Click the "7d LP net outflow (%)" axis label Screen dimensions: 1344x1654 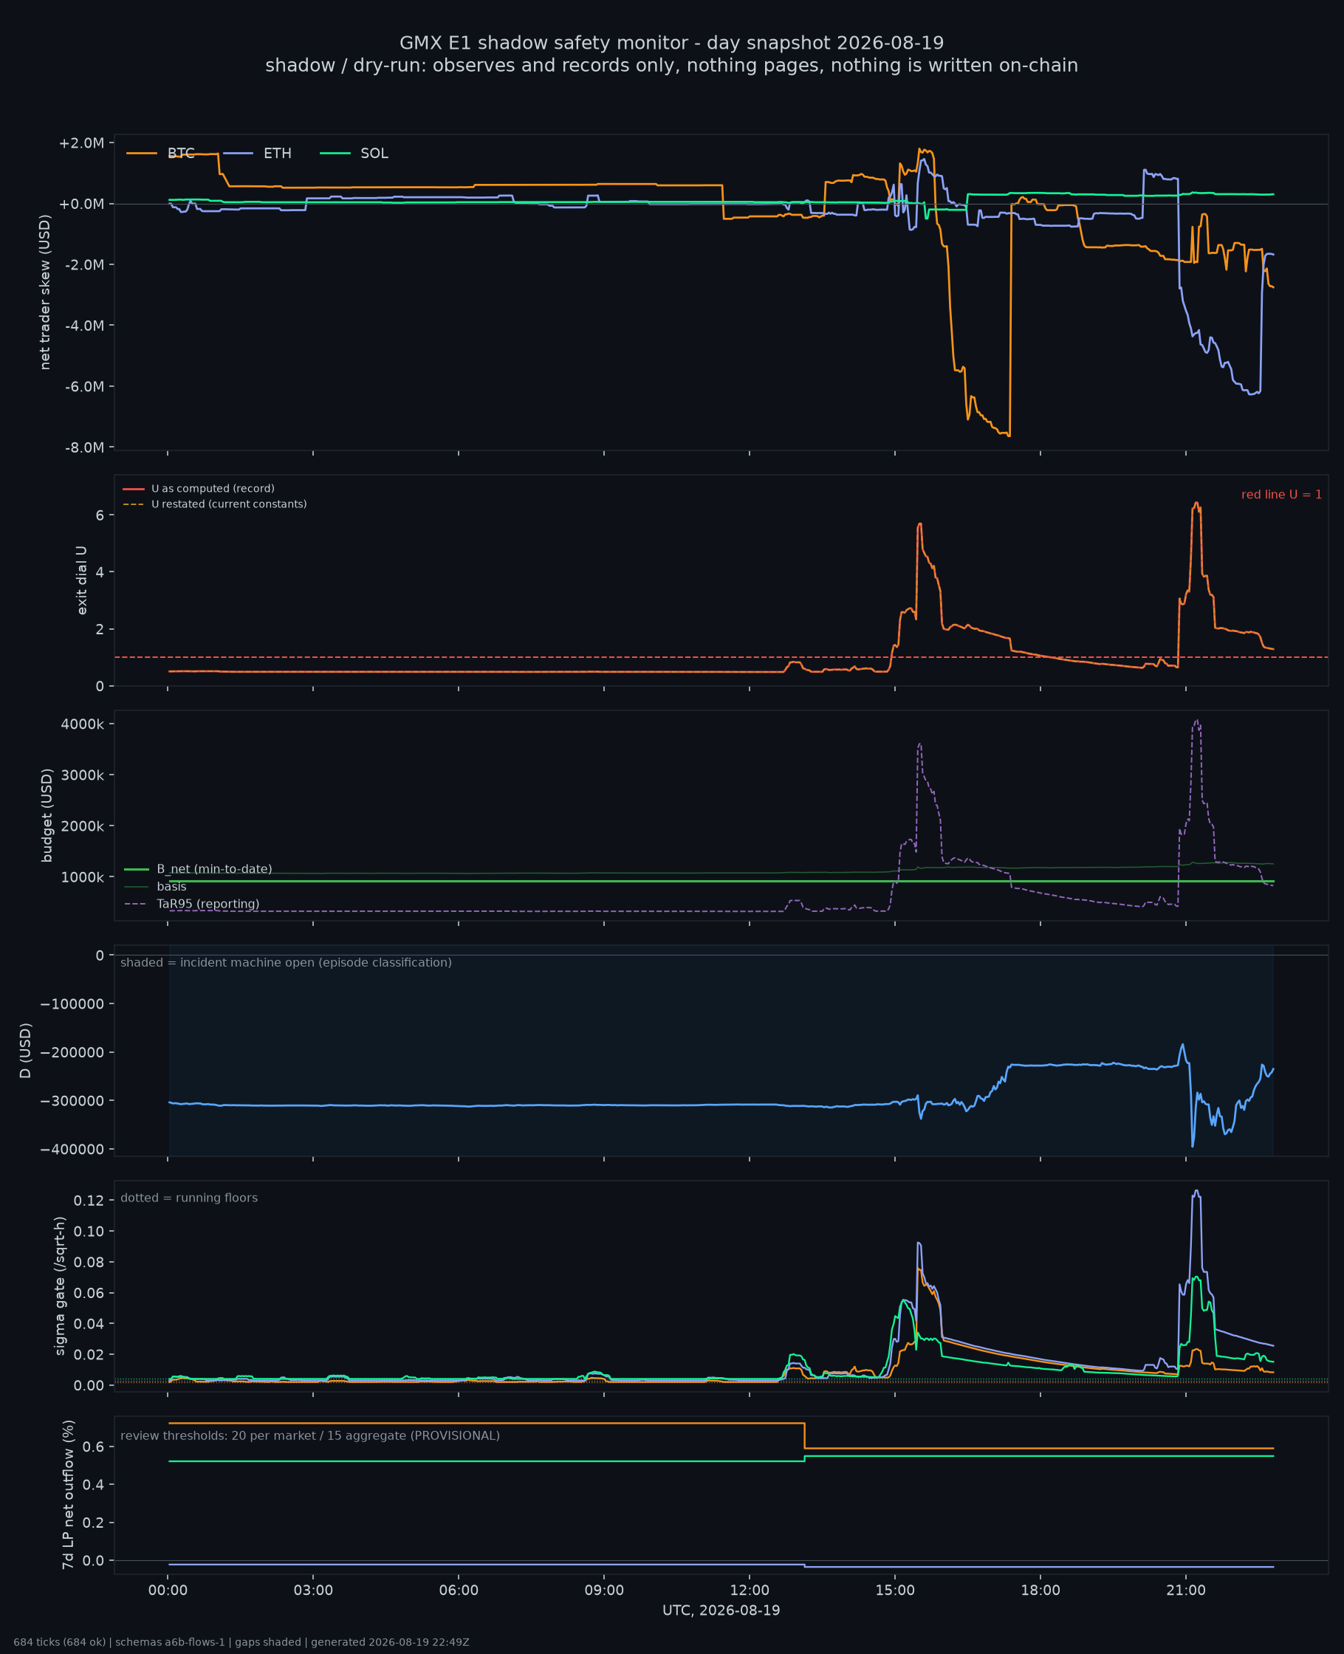coord(69,1495)
